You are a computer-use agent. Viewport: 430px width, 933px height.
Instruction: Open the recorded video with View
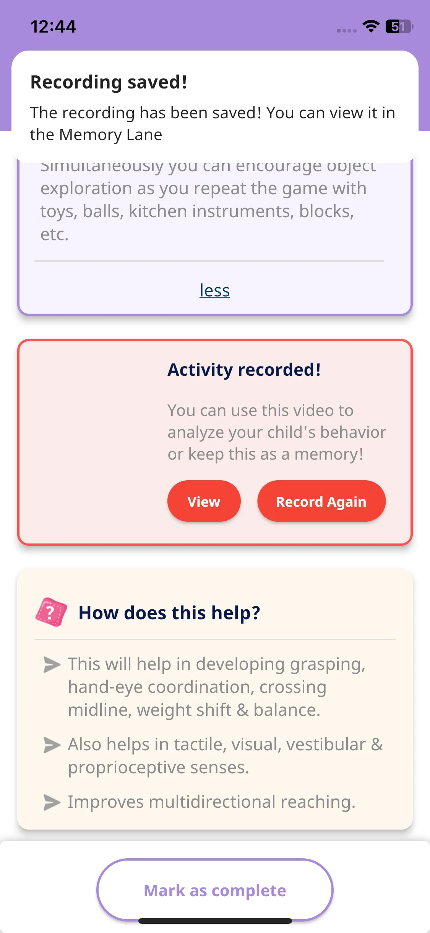tap(204, 501)
